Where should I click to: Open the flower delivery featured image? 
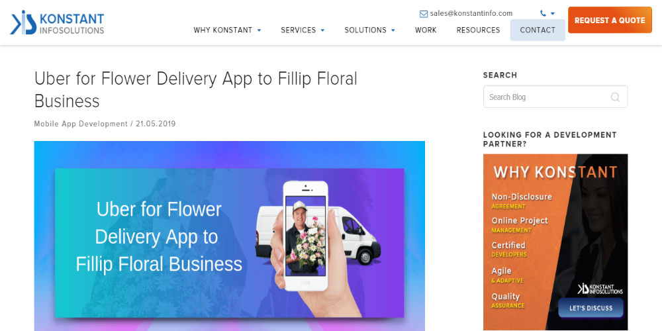coord(229,236)
